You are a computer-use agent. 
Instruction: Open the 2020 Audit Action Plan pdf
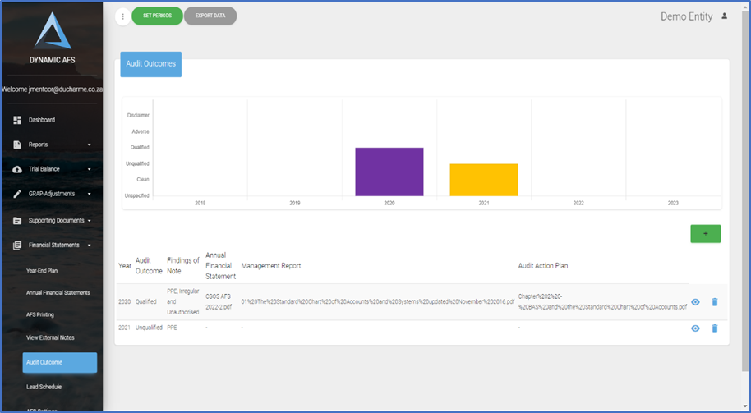click(x=602, y=302)
